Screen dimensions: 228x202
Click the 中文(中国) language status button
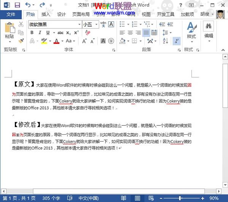pos(88,198)
